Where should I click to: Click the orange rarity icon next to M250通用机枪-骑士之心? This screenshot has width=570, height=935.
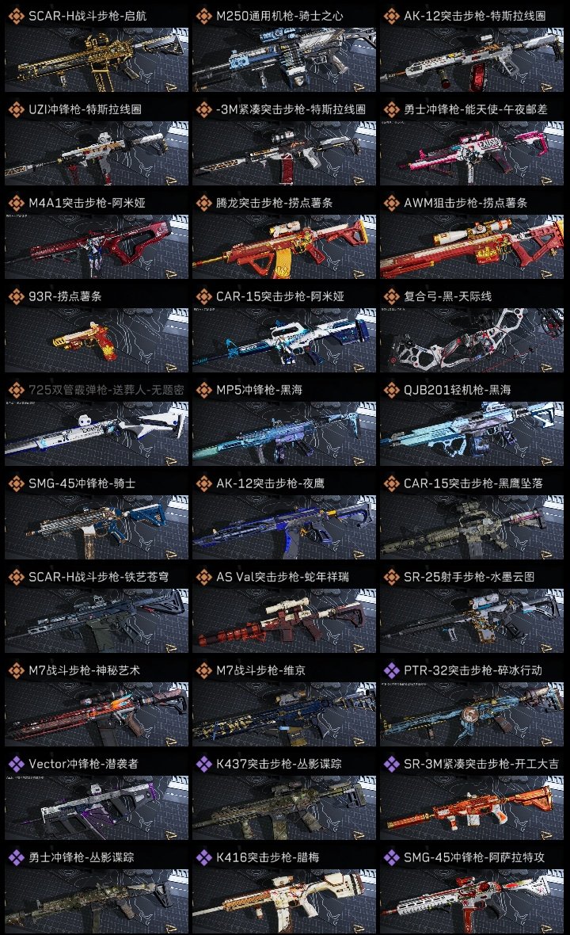203,16
